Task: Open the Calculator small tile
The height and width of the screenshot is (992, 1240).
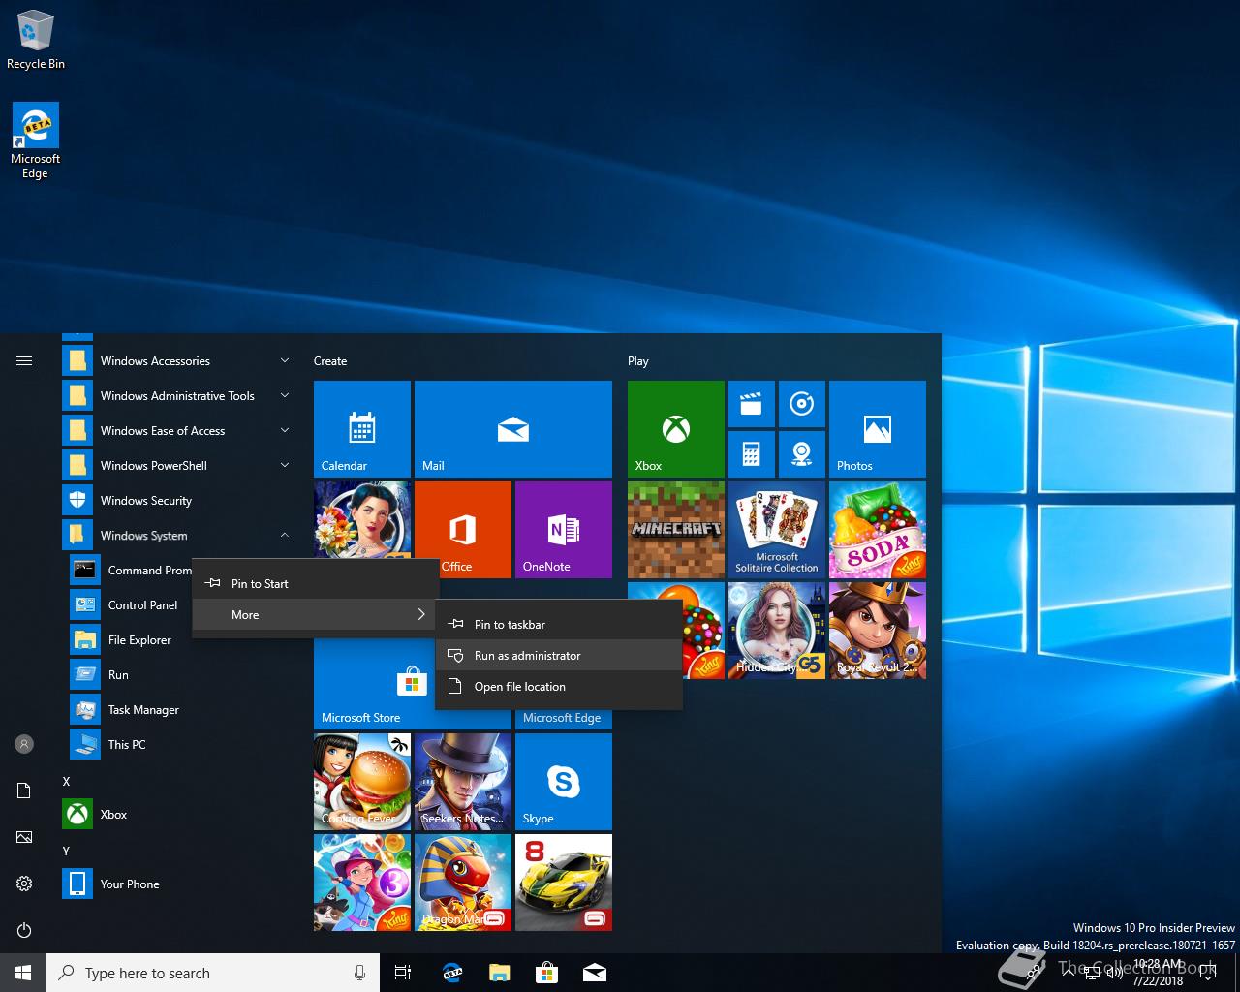Action: point(752,454)
